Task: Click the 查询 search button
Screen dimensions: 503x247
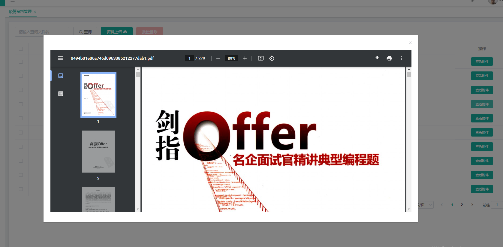Action: [85, 32]
